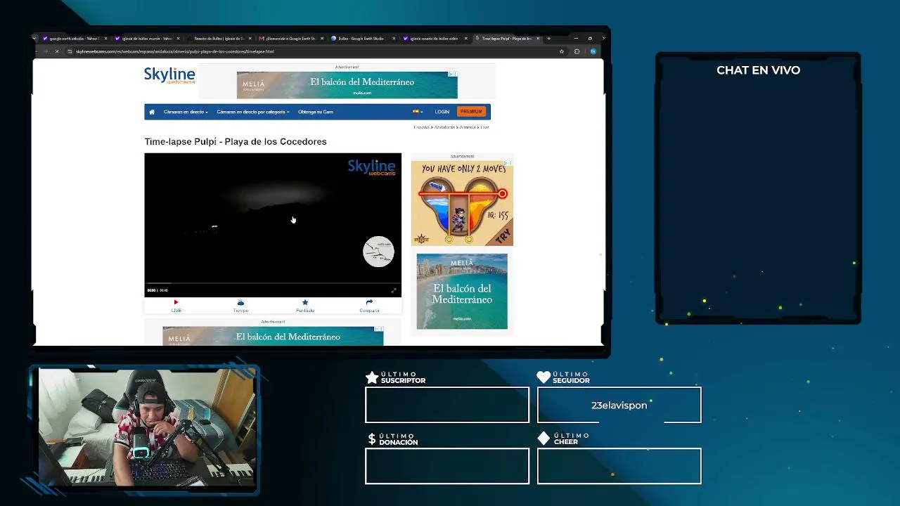Click the Skyline Webcams logo in the page header
900x506 pixels.
click(x=169, y=76)
